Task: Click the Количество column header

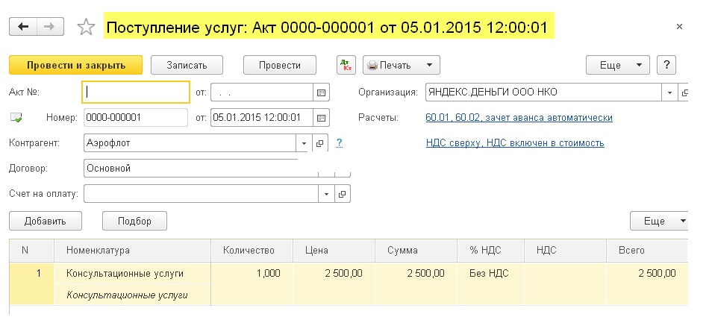Action: click(x=252, y=251)
